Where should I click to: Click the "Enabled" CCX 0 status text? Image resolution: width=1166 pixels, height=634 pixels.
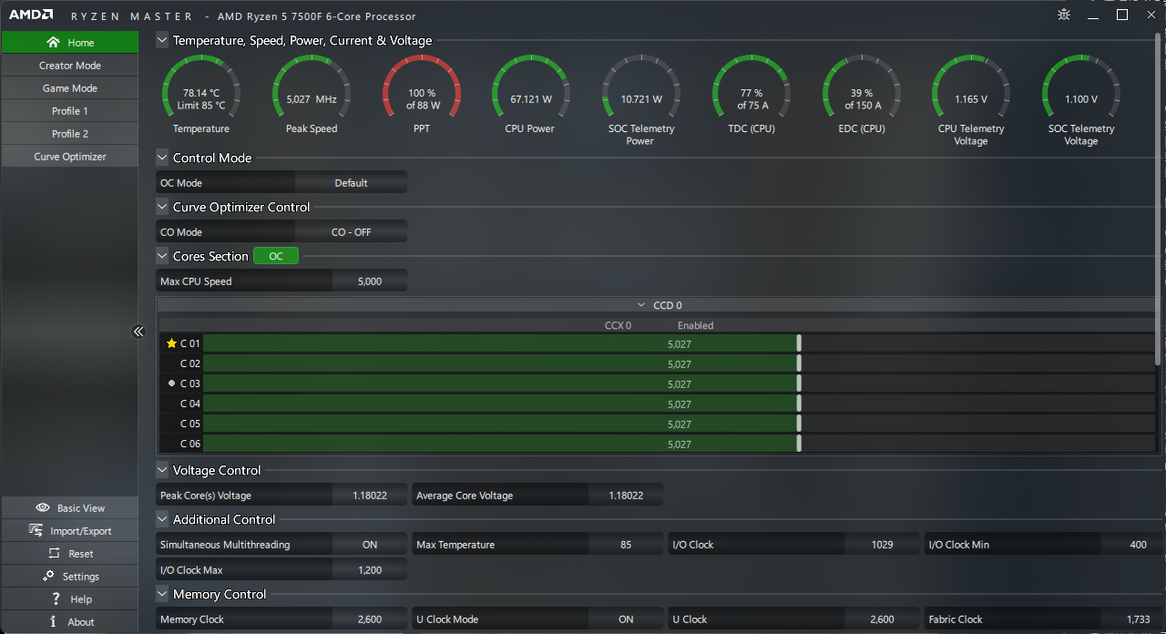(x=695, y=325)
